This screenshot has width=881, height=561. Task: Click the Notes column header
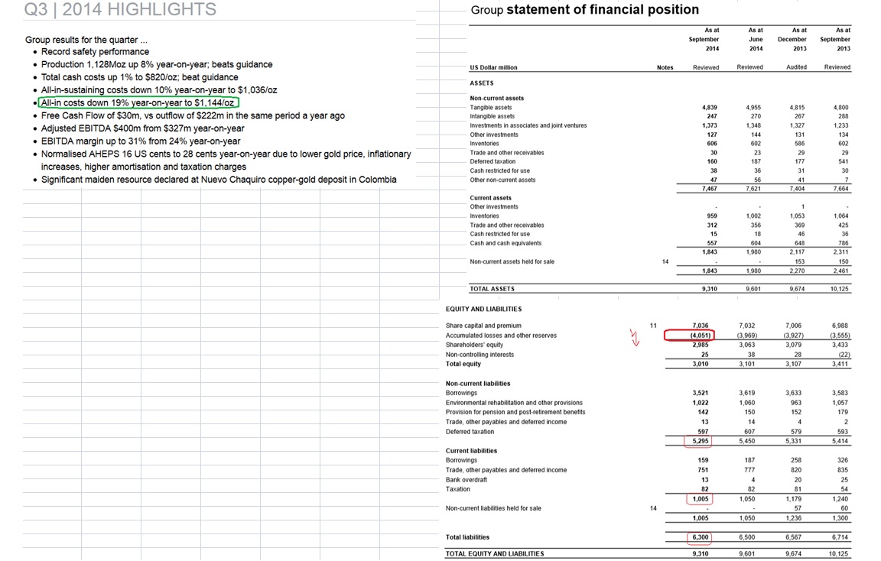point(665,67)
